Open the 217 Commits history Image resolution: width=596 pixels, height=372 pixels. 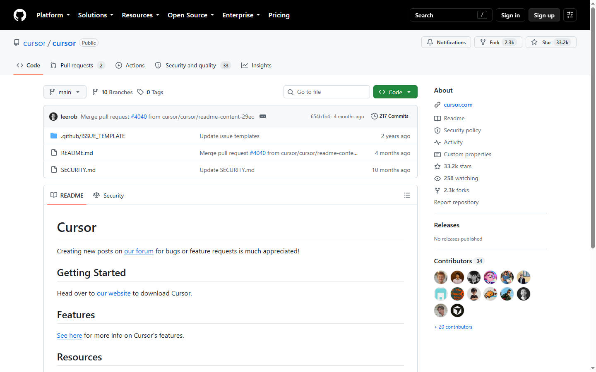pyautogui.click(x=390, y=116)
